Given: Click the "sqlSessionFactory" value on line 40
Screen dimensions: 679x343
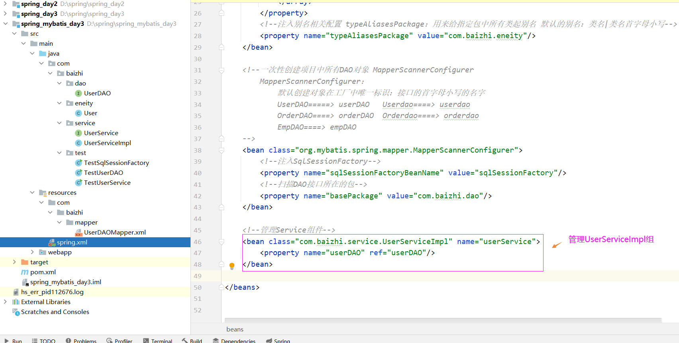Looking at the screenshot, I should click(516, 173).
